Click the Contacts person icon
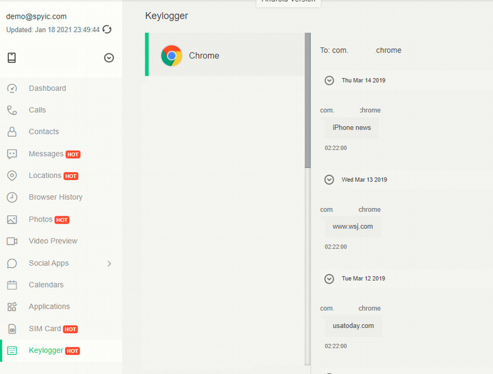Image resolution: width=493 pixels, height=374 pixels. pyautogui.click(x=12, y=131)
